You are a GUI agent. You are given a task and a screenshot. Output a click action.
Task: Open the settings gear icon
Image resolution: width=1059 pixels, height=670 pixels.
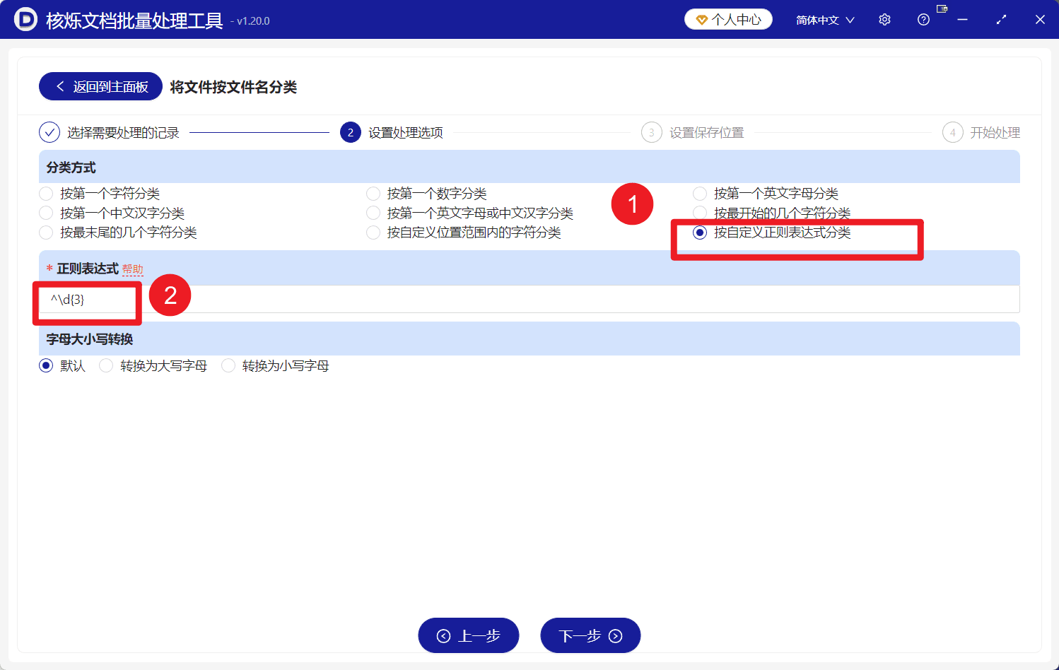click(x=884, y=19)
